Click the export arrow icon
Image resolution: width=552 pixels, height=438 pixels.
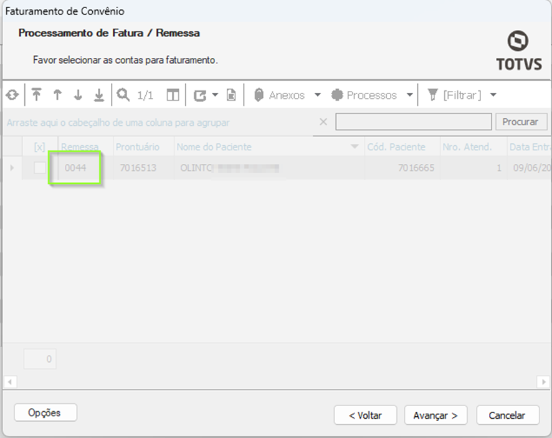200,95
